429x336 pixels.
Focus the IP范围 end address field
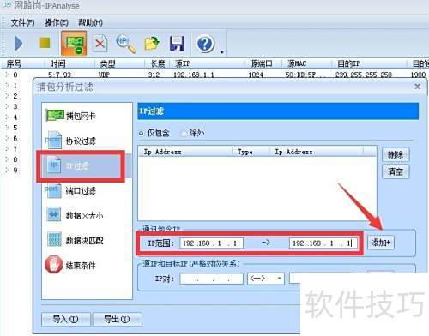pos(323,243)
